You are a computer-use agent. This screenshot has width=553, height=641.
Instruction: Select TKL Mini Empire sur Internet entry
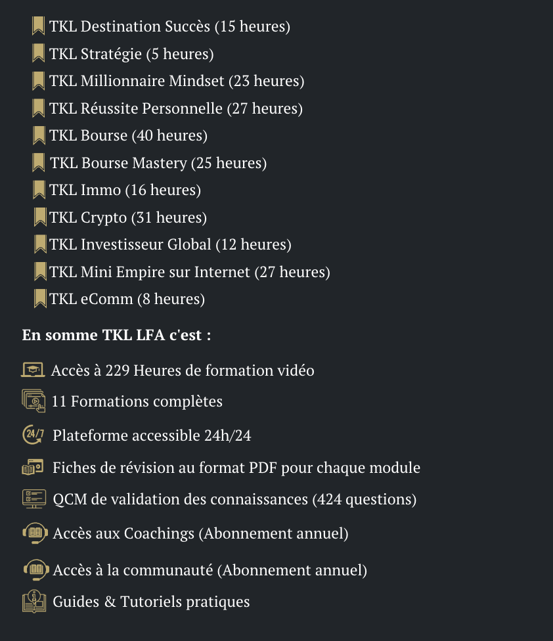click(190, 272)
